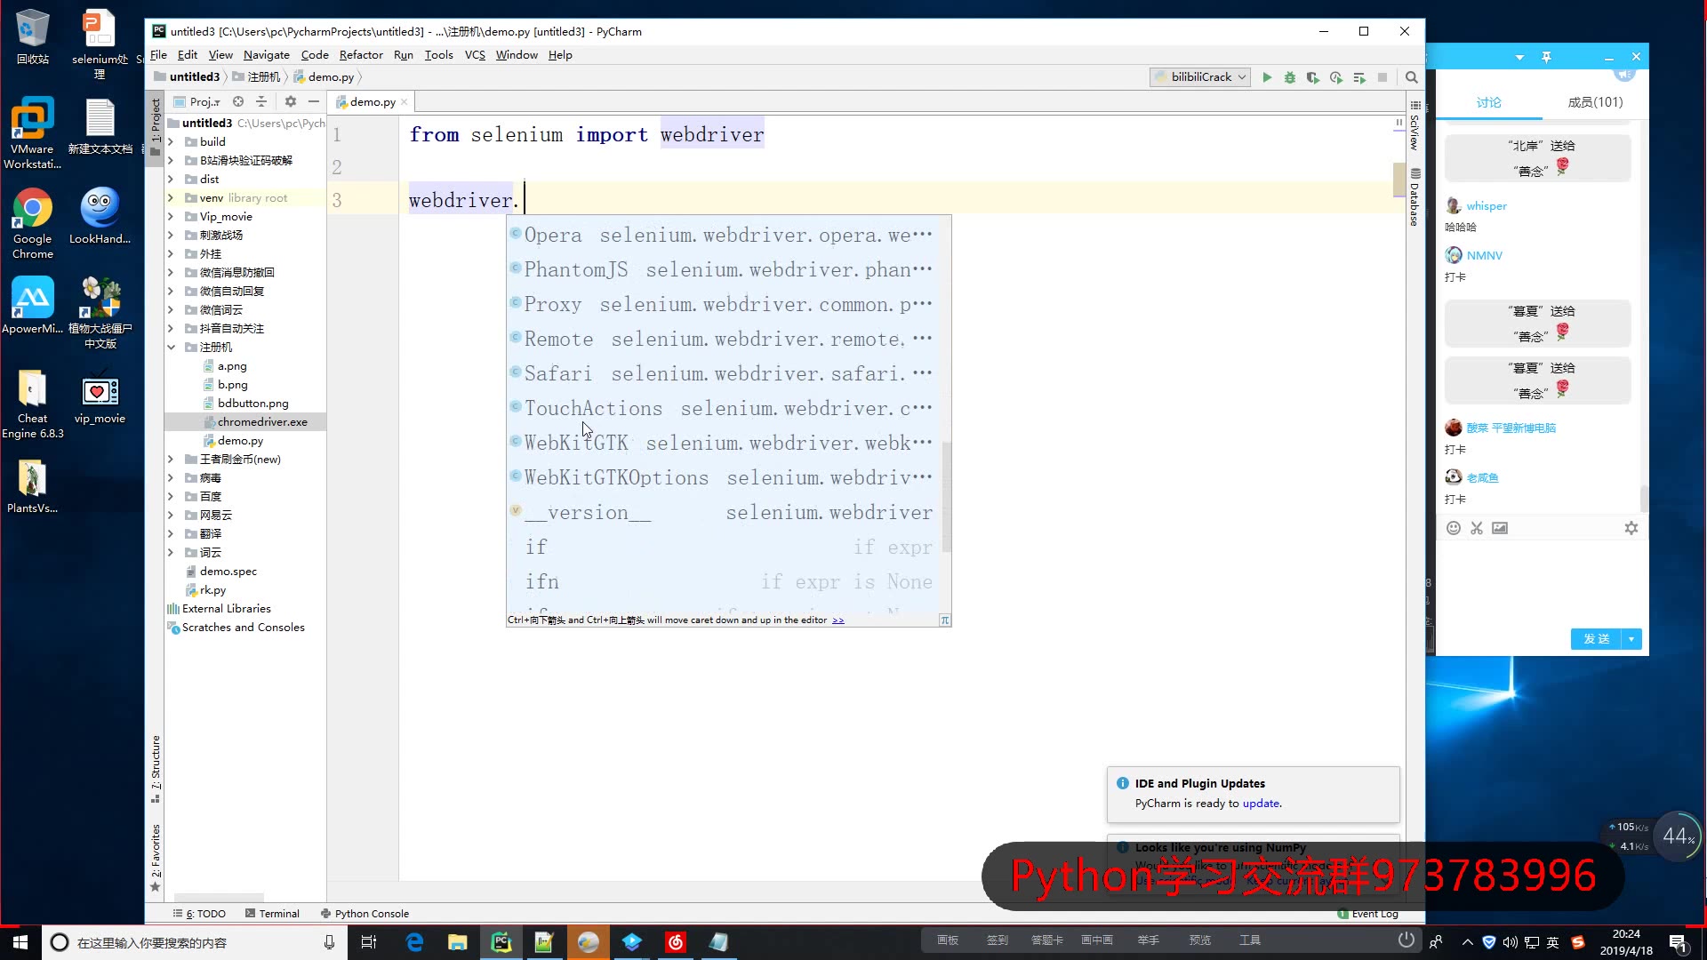
Task: Click the Windows Start button
Action: (20, 942)
